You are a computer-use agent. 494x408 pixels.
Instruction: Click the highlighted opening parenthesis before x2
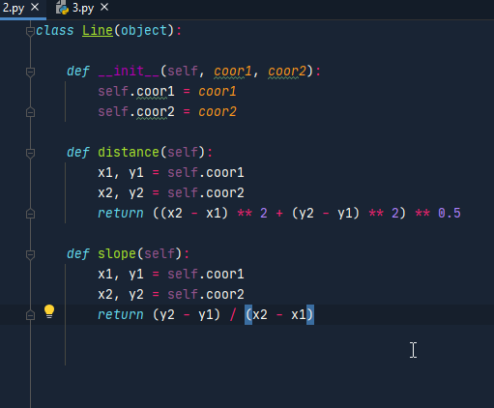[248, 314]
